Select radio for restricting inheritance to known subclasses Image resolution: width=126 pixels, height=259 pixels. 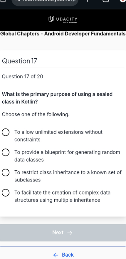[x=6, y=173]
